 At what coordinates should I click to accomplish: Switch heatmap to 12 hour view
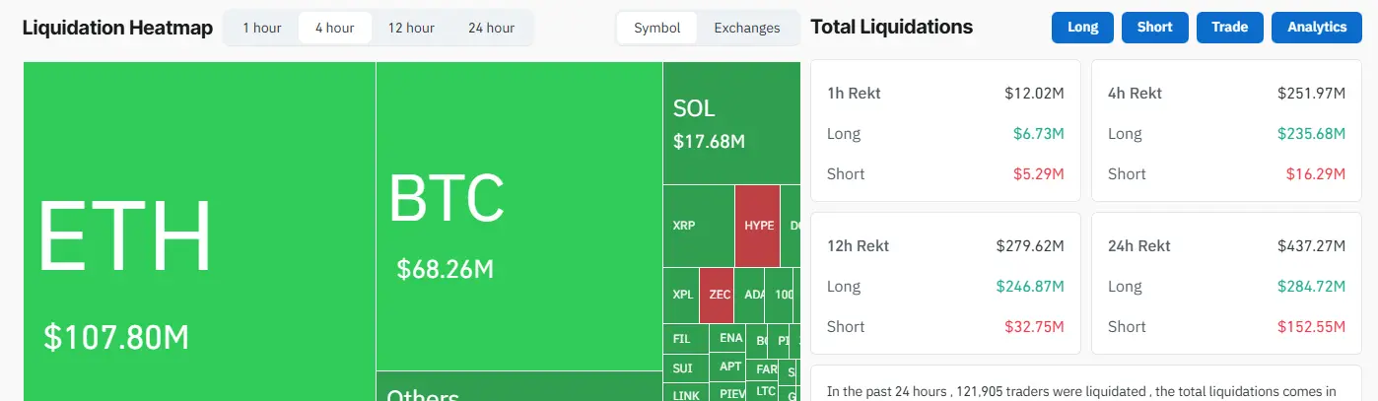tap(411, 28)
